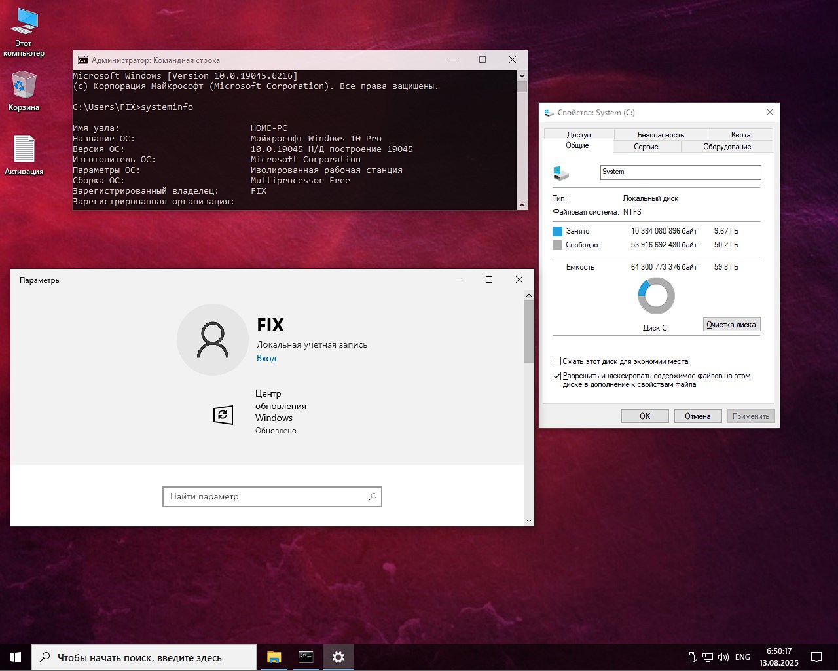The width and height of the screenshot is (838, 671).
Task: Switch to the Безопасность tab
Action: pyautogui.click(x=660, y=134)
